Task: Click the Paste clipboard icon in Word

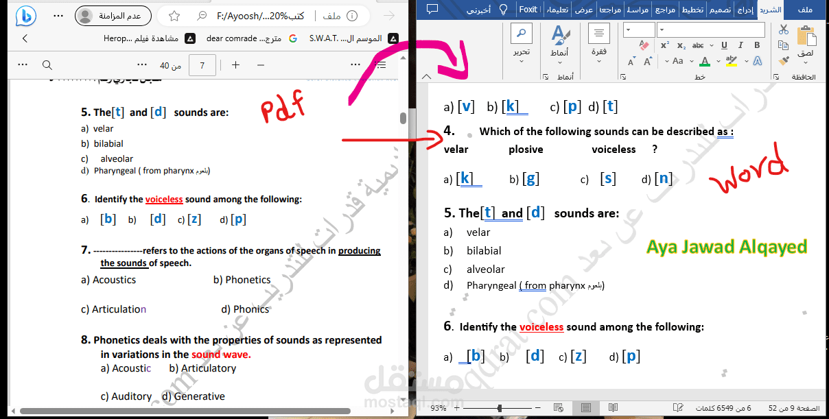Action: click(806, 36)
